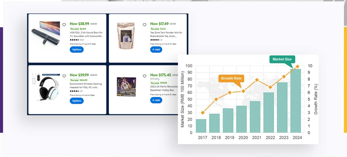Click heart icon on Tea Zone Taro Powder
Image resolution: width=347 pixels, height=157 pixels.
tap(144, 25)
